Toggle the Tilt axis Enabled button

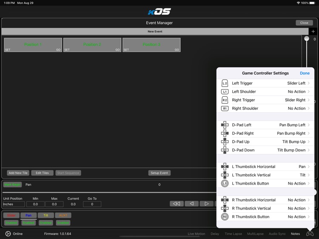tap(46, 223)
